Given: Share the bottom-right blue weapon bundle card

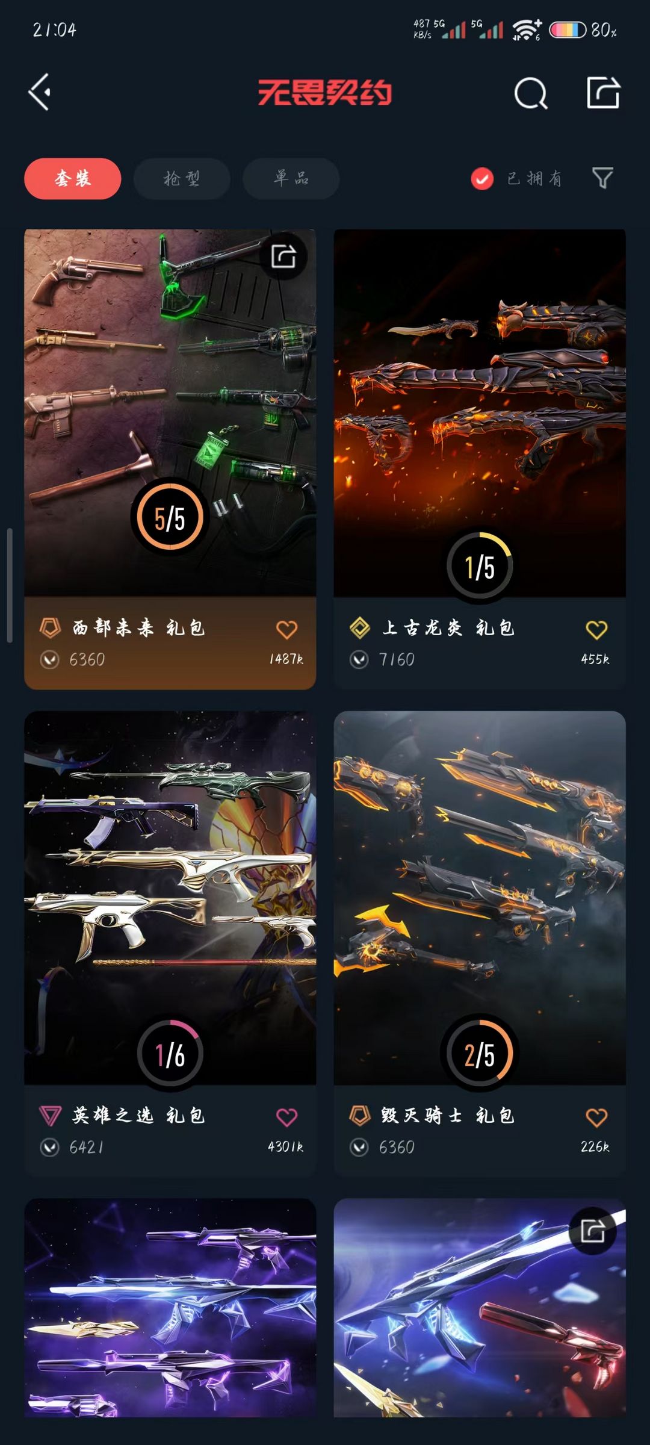Looking at the screenshot, I should click(593, 1231).
